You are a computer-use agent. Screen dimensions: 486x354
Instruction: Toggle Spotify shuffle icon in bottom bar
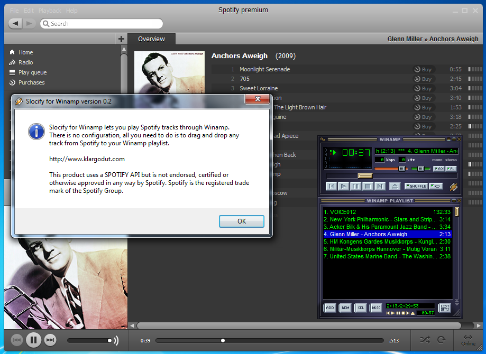click(425, 340)
